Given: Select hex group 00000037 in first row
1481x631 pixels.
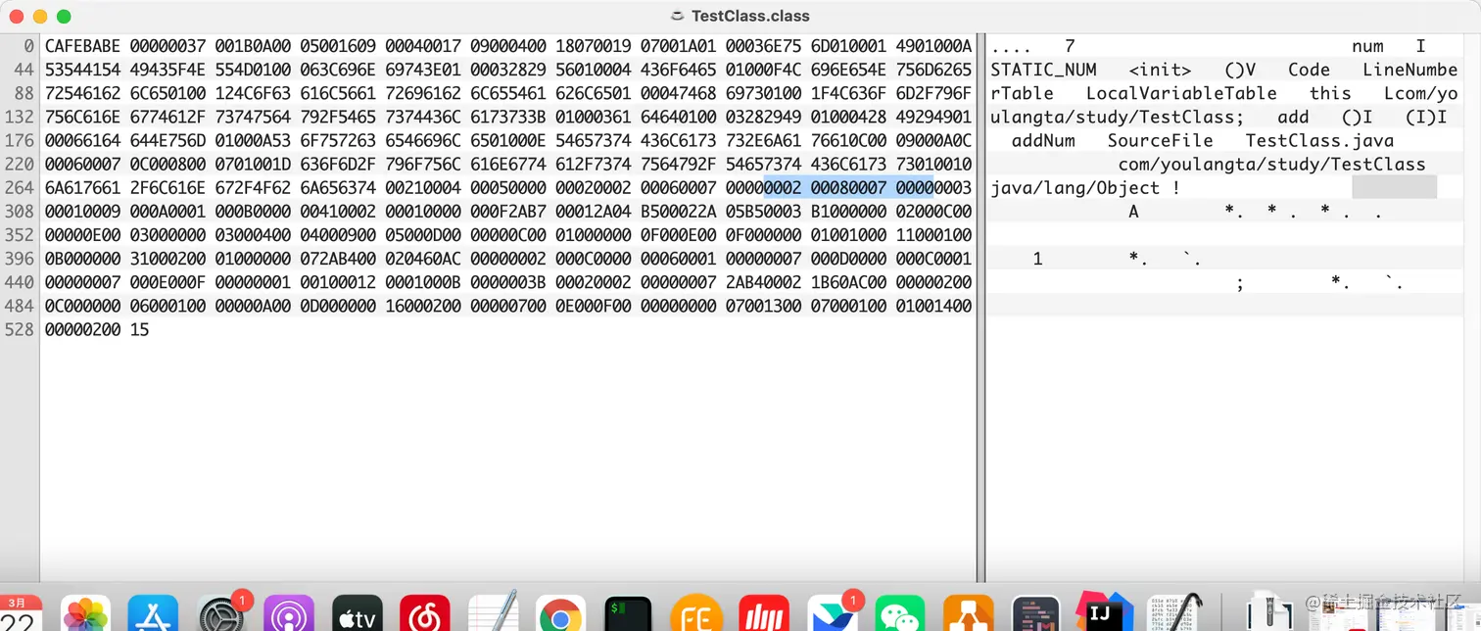Looking at the screenshot, I should [167, 46].
